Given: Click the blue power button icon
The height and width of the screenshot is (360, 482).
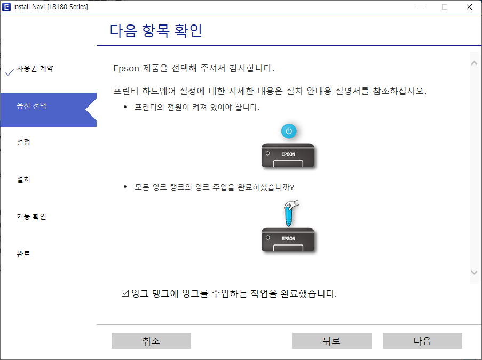Looking at the screenshot, I should 289,131.
